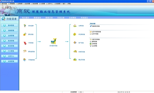Open the A.分析中心 menu
Viewport: 154px width, 93px height.
click(49, 4)
